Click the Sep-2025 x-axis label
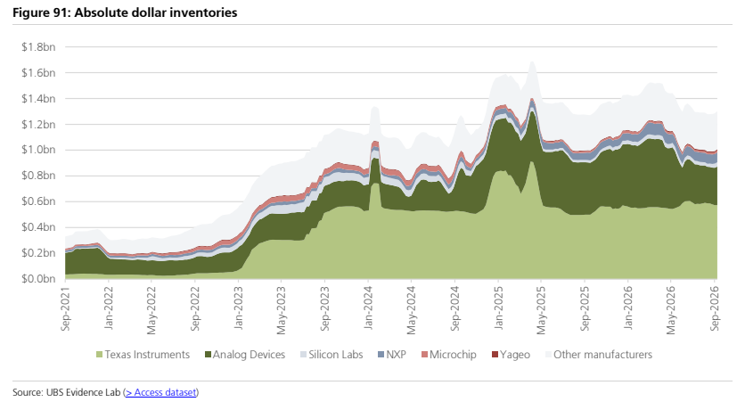 coord(585,308)
